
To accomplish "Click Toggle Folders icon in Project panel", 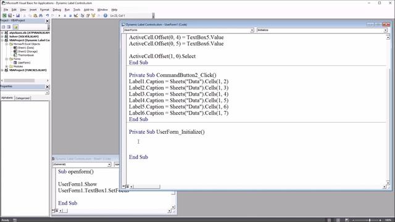I will click(15, 27).
